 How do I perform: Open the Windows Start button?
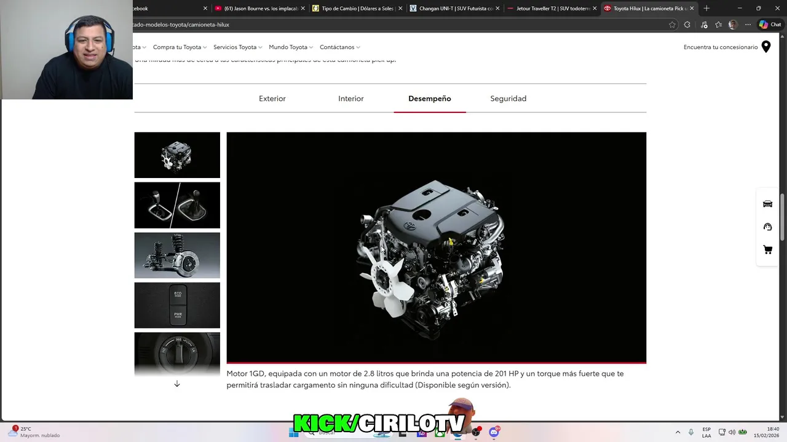tap(294, 432)
